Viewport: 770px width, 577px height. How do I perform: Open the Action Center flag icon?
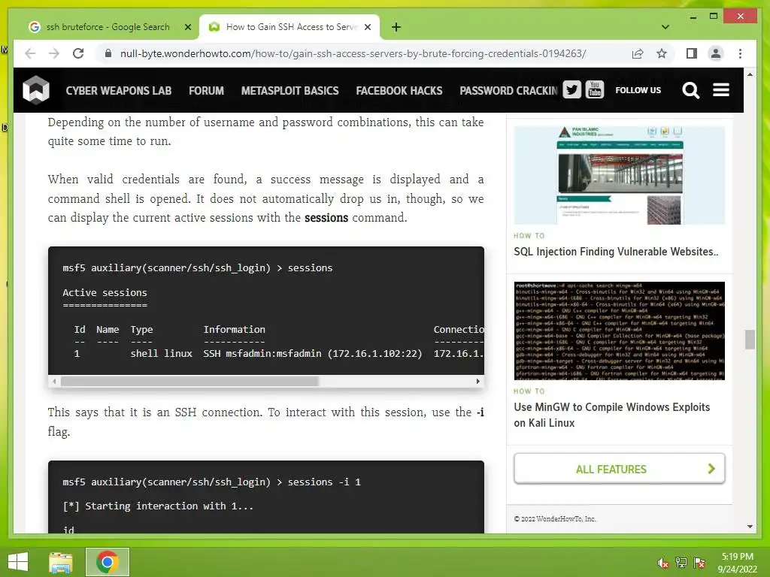(x=699, y=563)
